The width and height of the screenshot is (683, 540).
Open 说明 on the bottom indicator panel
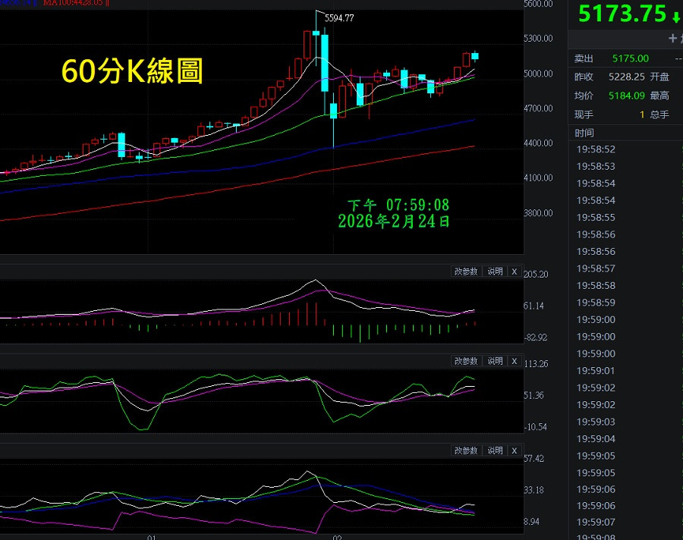point(495,451)
